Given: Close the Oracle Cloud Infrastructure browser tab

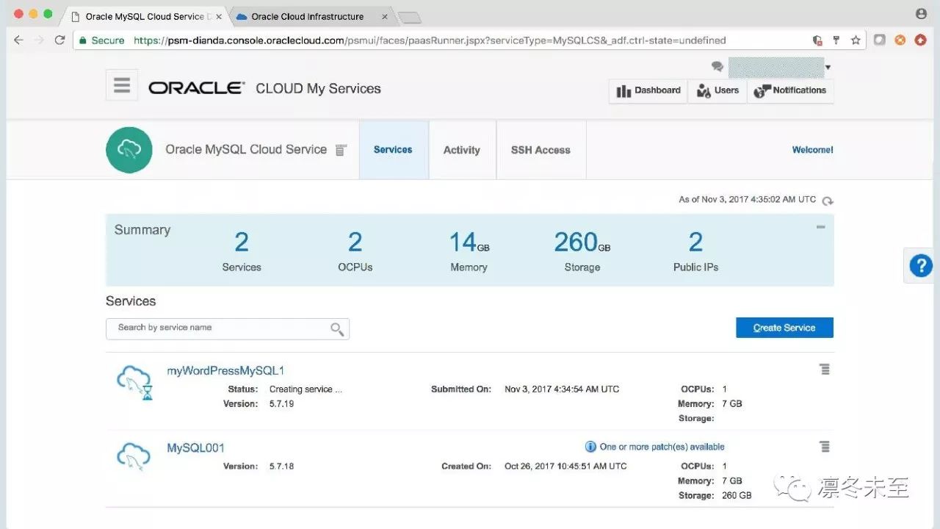Looking at the screenshot, I should (385, 16).
